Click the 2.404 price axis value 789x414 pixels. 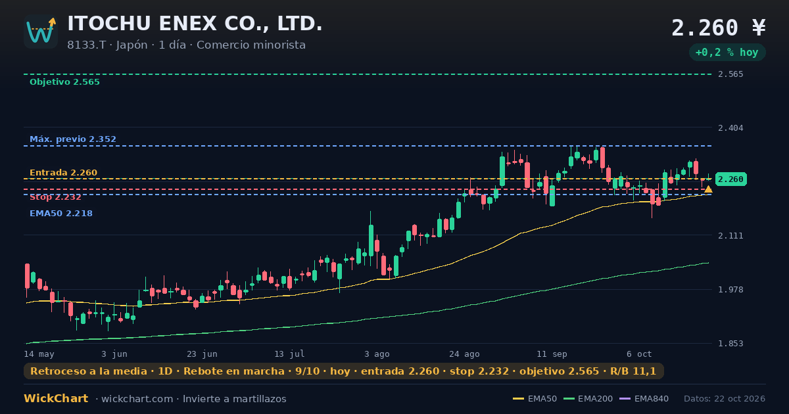point(731,127)
